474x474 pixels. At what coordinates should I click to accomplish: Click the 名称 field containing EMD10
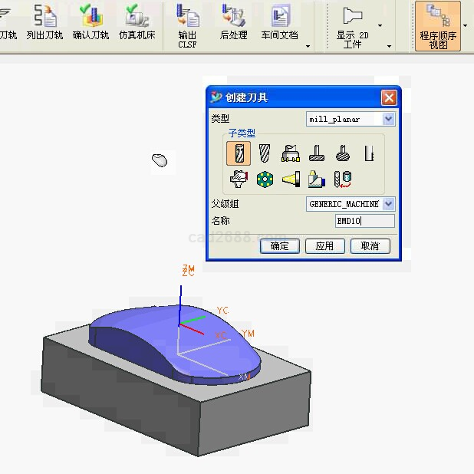[x=364, y=221]
